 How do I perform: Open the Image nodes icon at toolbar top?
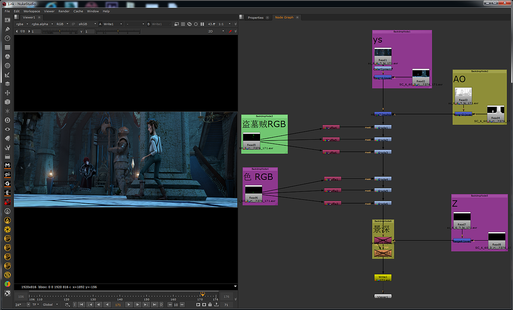(7, 20)
